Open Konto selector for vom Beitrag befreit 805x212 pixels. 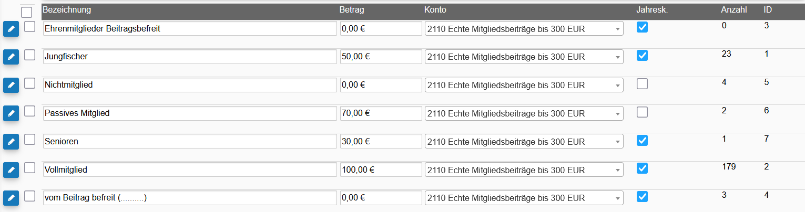point(524,198)
